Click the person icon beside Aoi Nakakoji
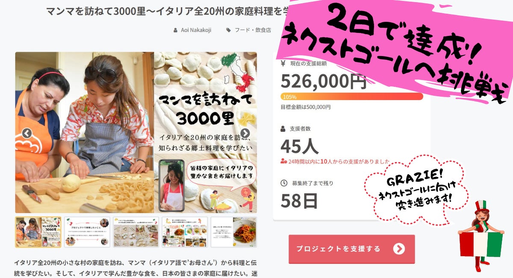 tap(175, 30)
